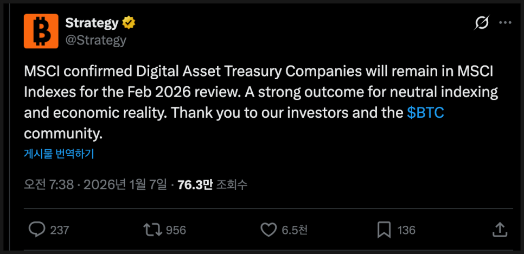Click the gold verified badge
Screen dimensions: 524x254
[x=129, y=23]
